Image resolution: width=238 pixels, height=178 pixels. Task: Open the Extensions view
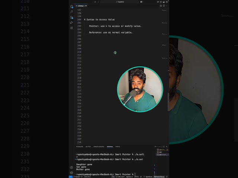71,28
